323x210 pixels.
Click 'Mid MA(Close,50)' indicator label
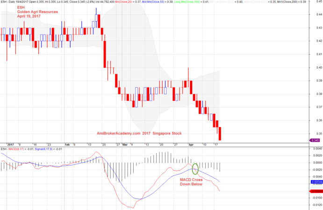coord(153,2)
